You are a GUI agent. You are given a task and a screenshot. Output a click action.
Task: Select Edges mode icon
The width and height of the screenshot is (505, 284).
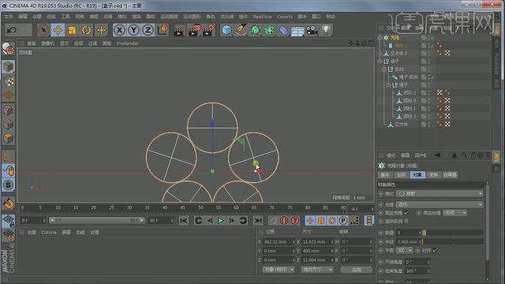8,124
